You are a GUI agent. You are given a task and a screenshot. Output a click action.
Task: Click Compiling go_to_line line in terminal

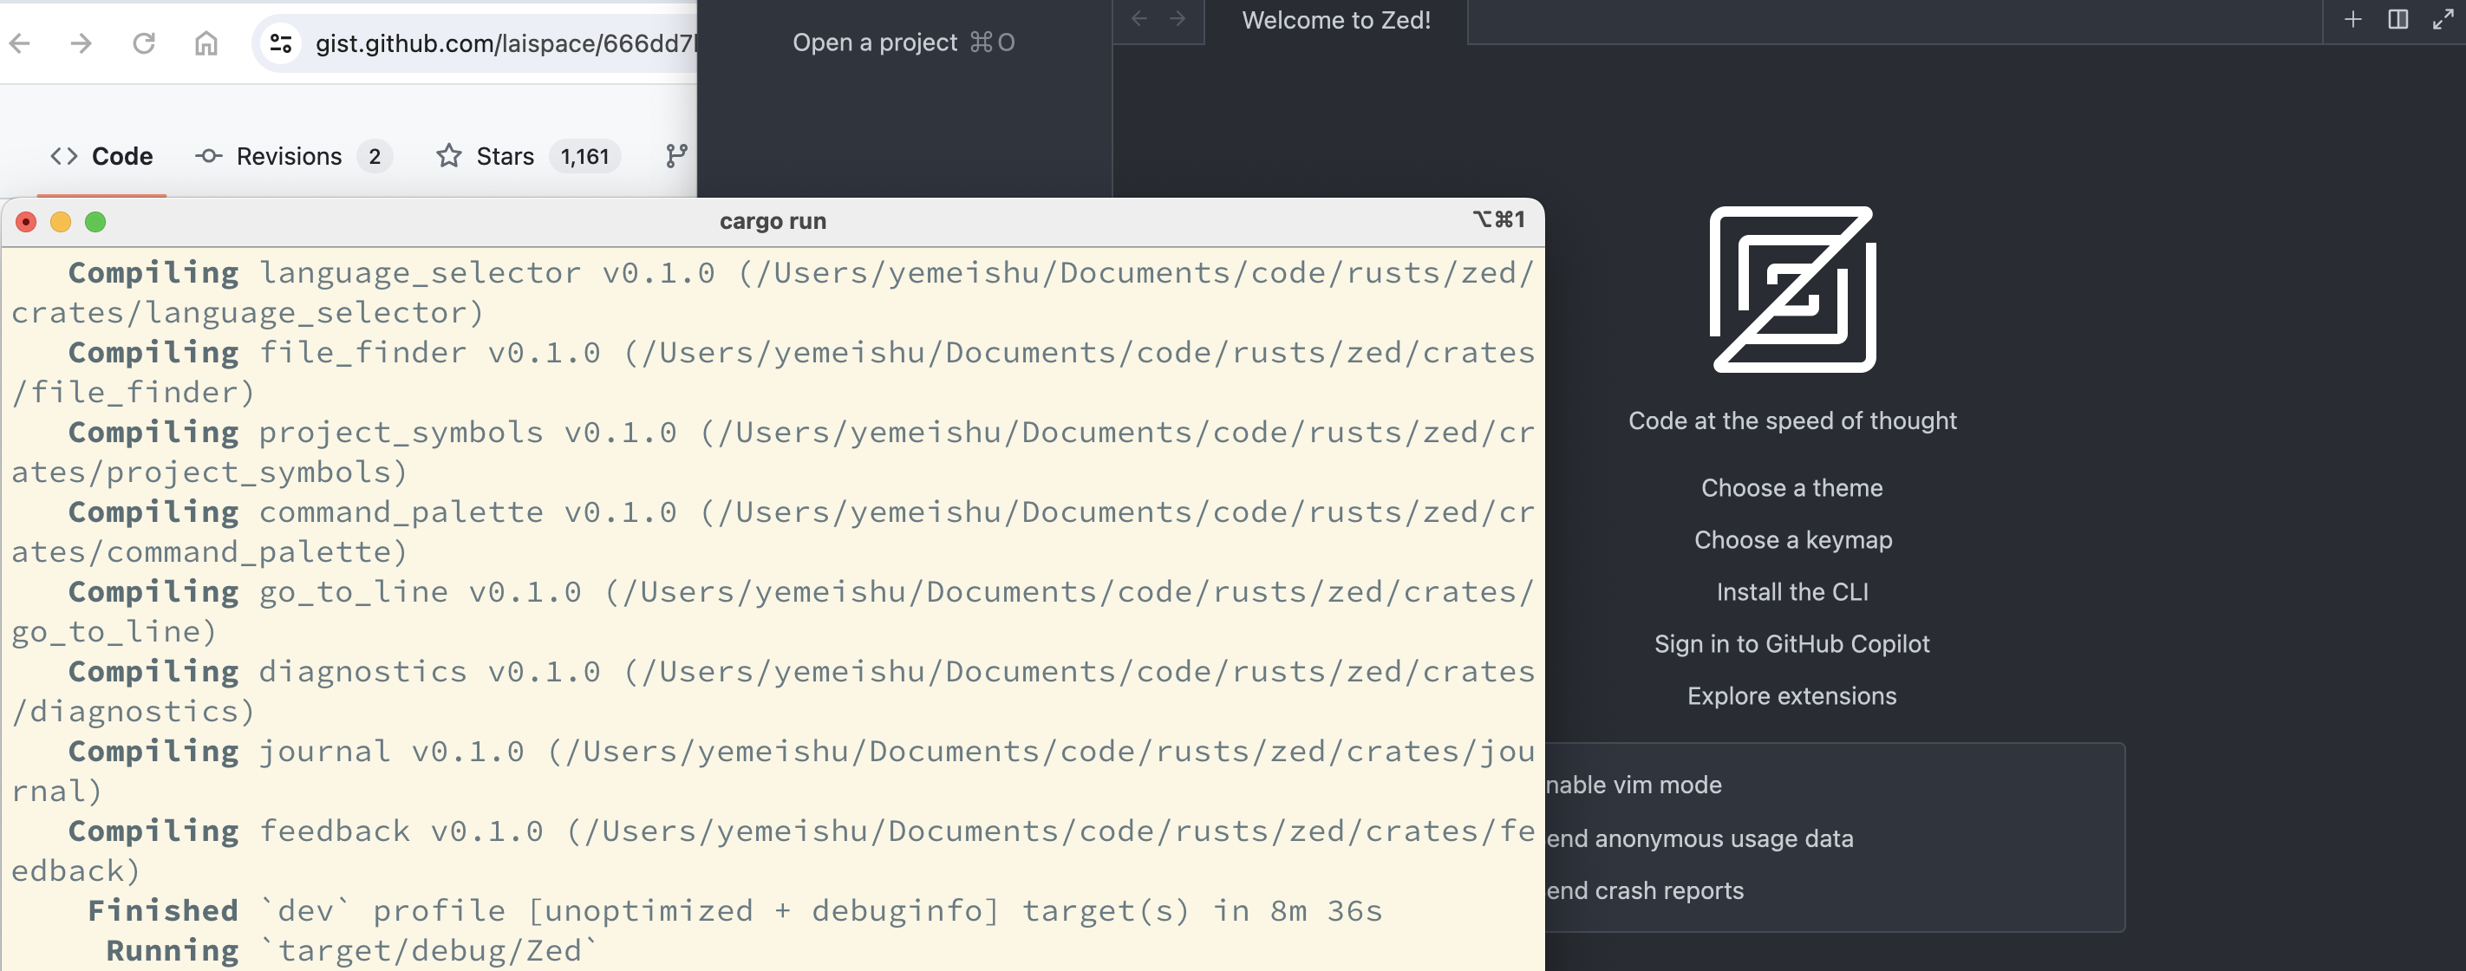(773, 611)
